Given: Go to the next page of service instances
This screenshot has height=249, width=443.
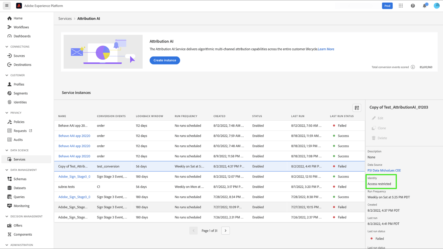Looking at the screenshot, I should point(225,230).
